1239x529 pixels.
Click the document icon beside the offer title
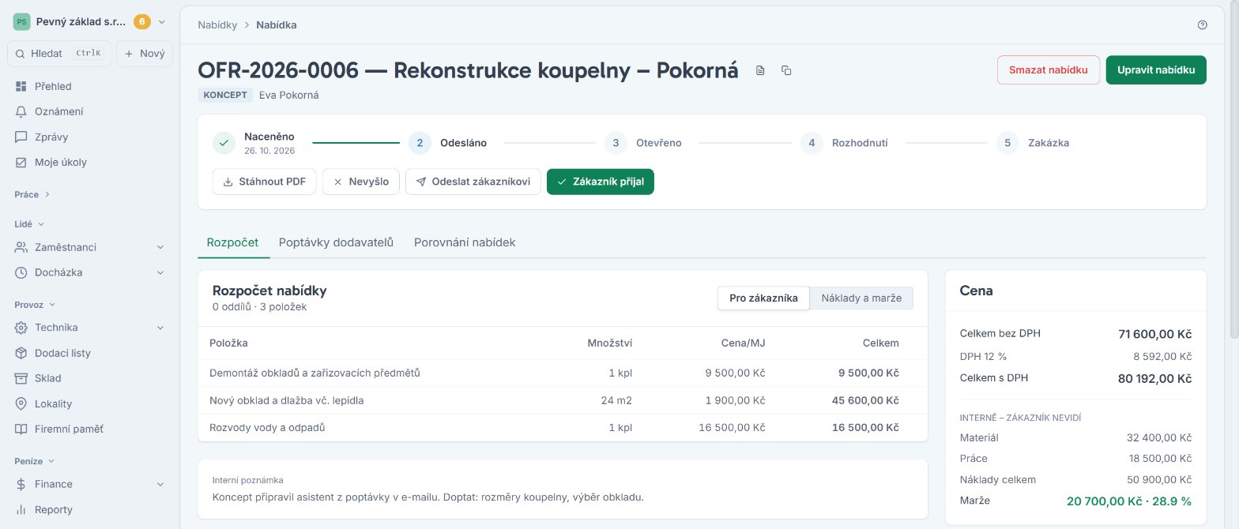(x=760, y=70)
